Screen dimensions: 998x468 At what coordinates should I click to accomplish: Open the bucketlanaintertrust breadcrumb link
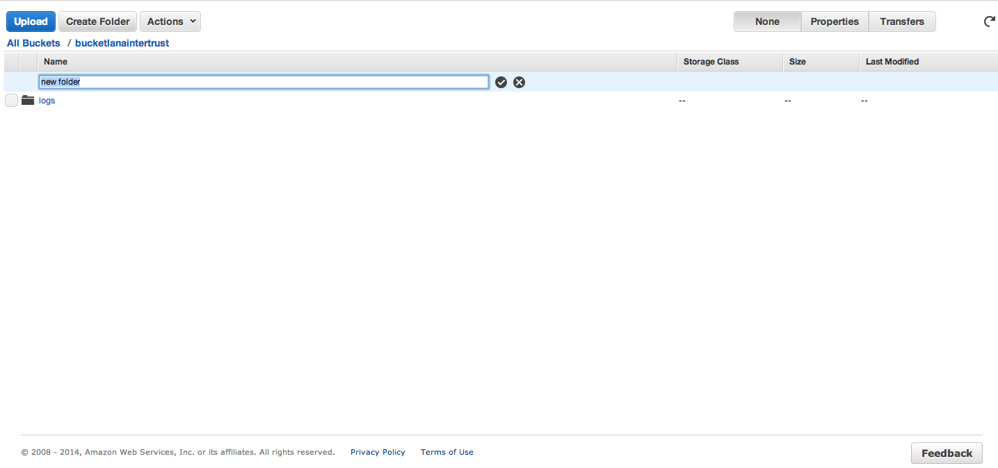coord(122,43)
